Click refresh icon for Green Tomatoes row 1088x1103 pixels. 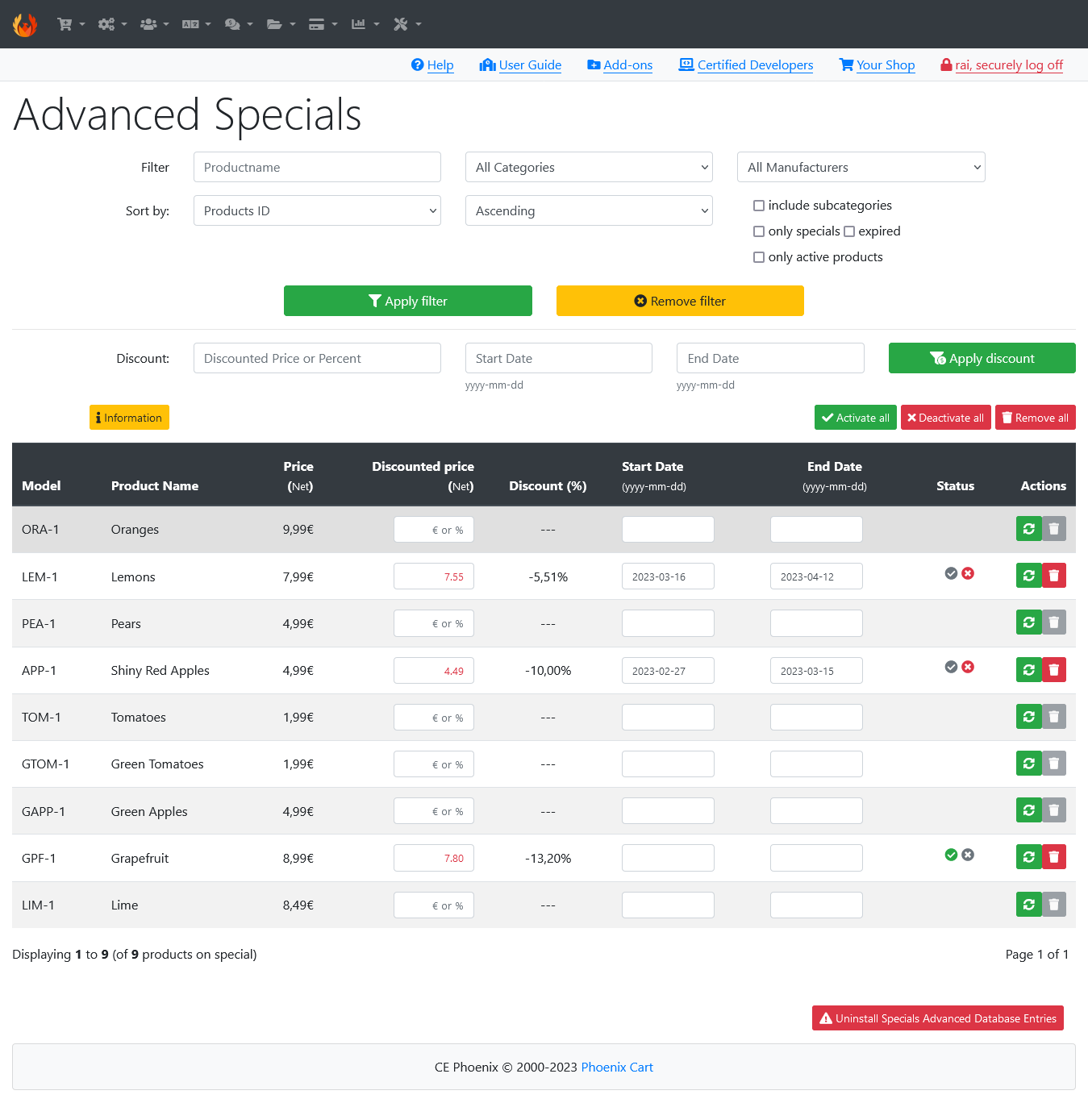click(1029, 763)
